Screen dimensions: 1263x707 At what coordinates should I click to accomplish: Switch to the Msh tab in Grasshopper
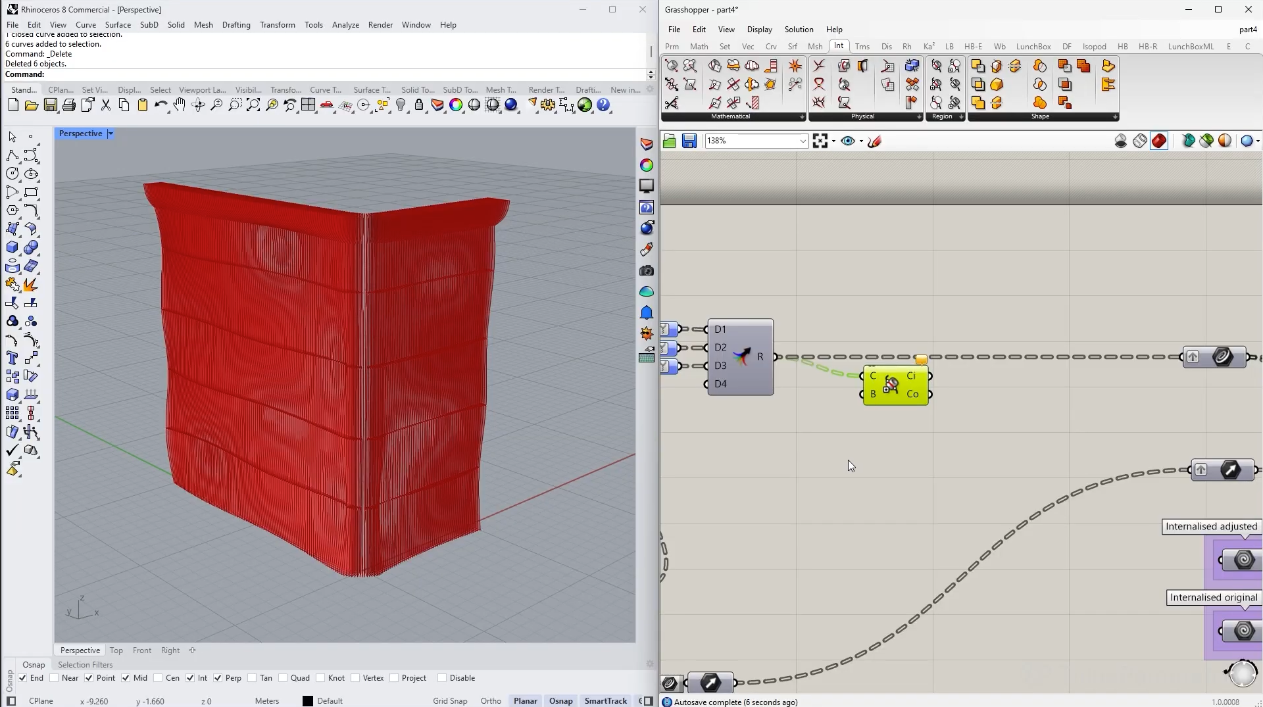[814, 47]
